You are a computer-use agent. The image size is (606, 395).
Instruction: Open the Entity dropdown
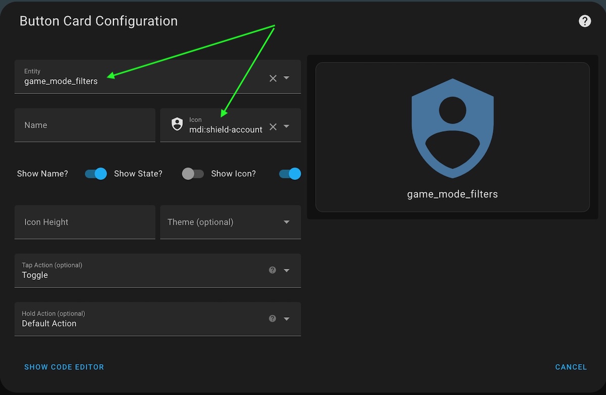286,78
